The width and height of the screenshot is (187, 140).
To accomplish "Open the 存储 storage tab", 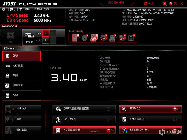I will (x=21, y=75).
